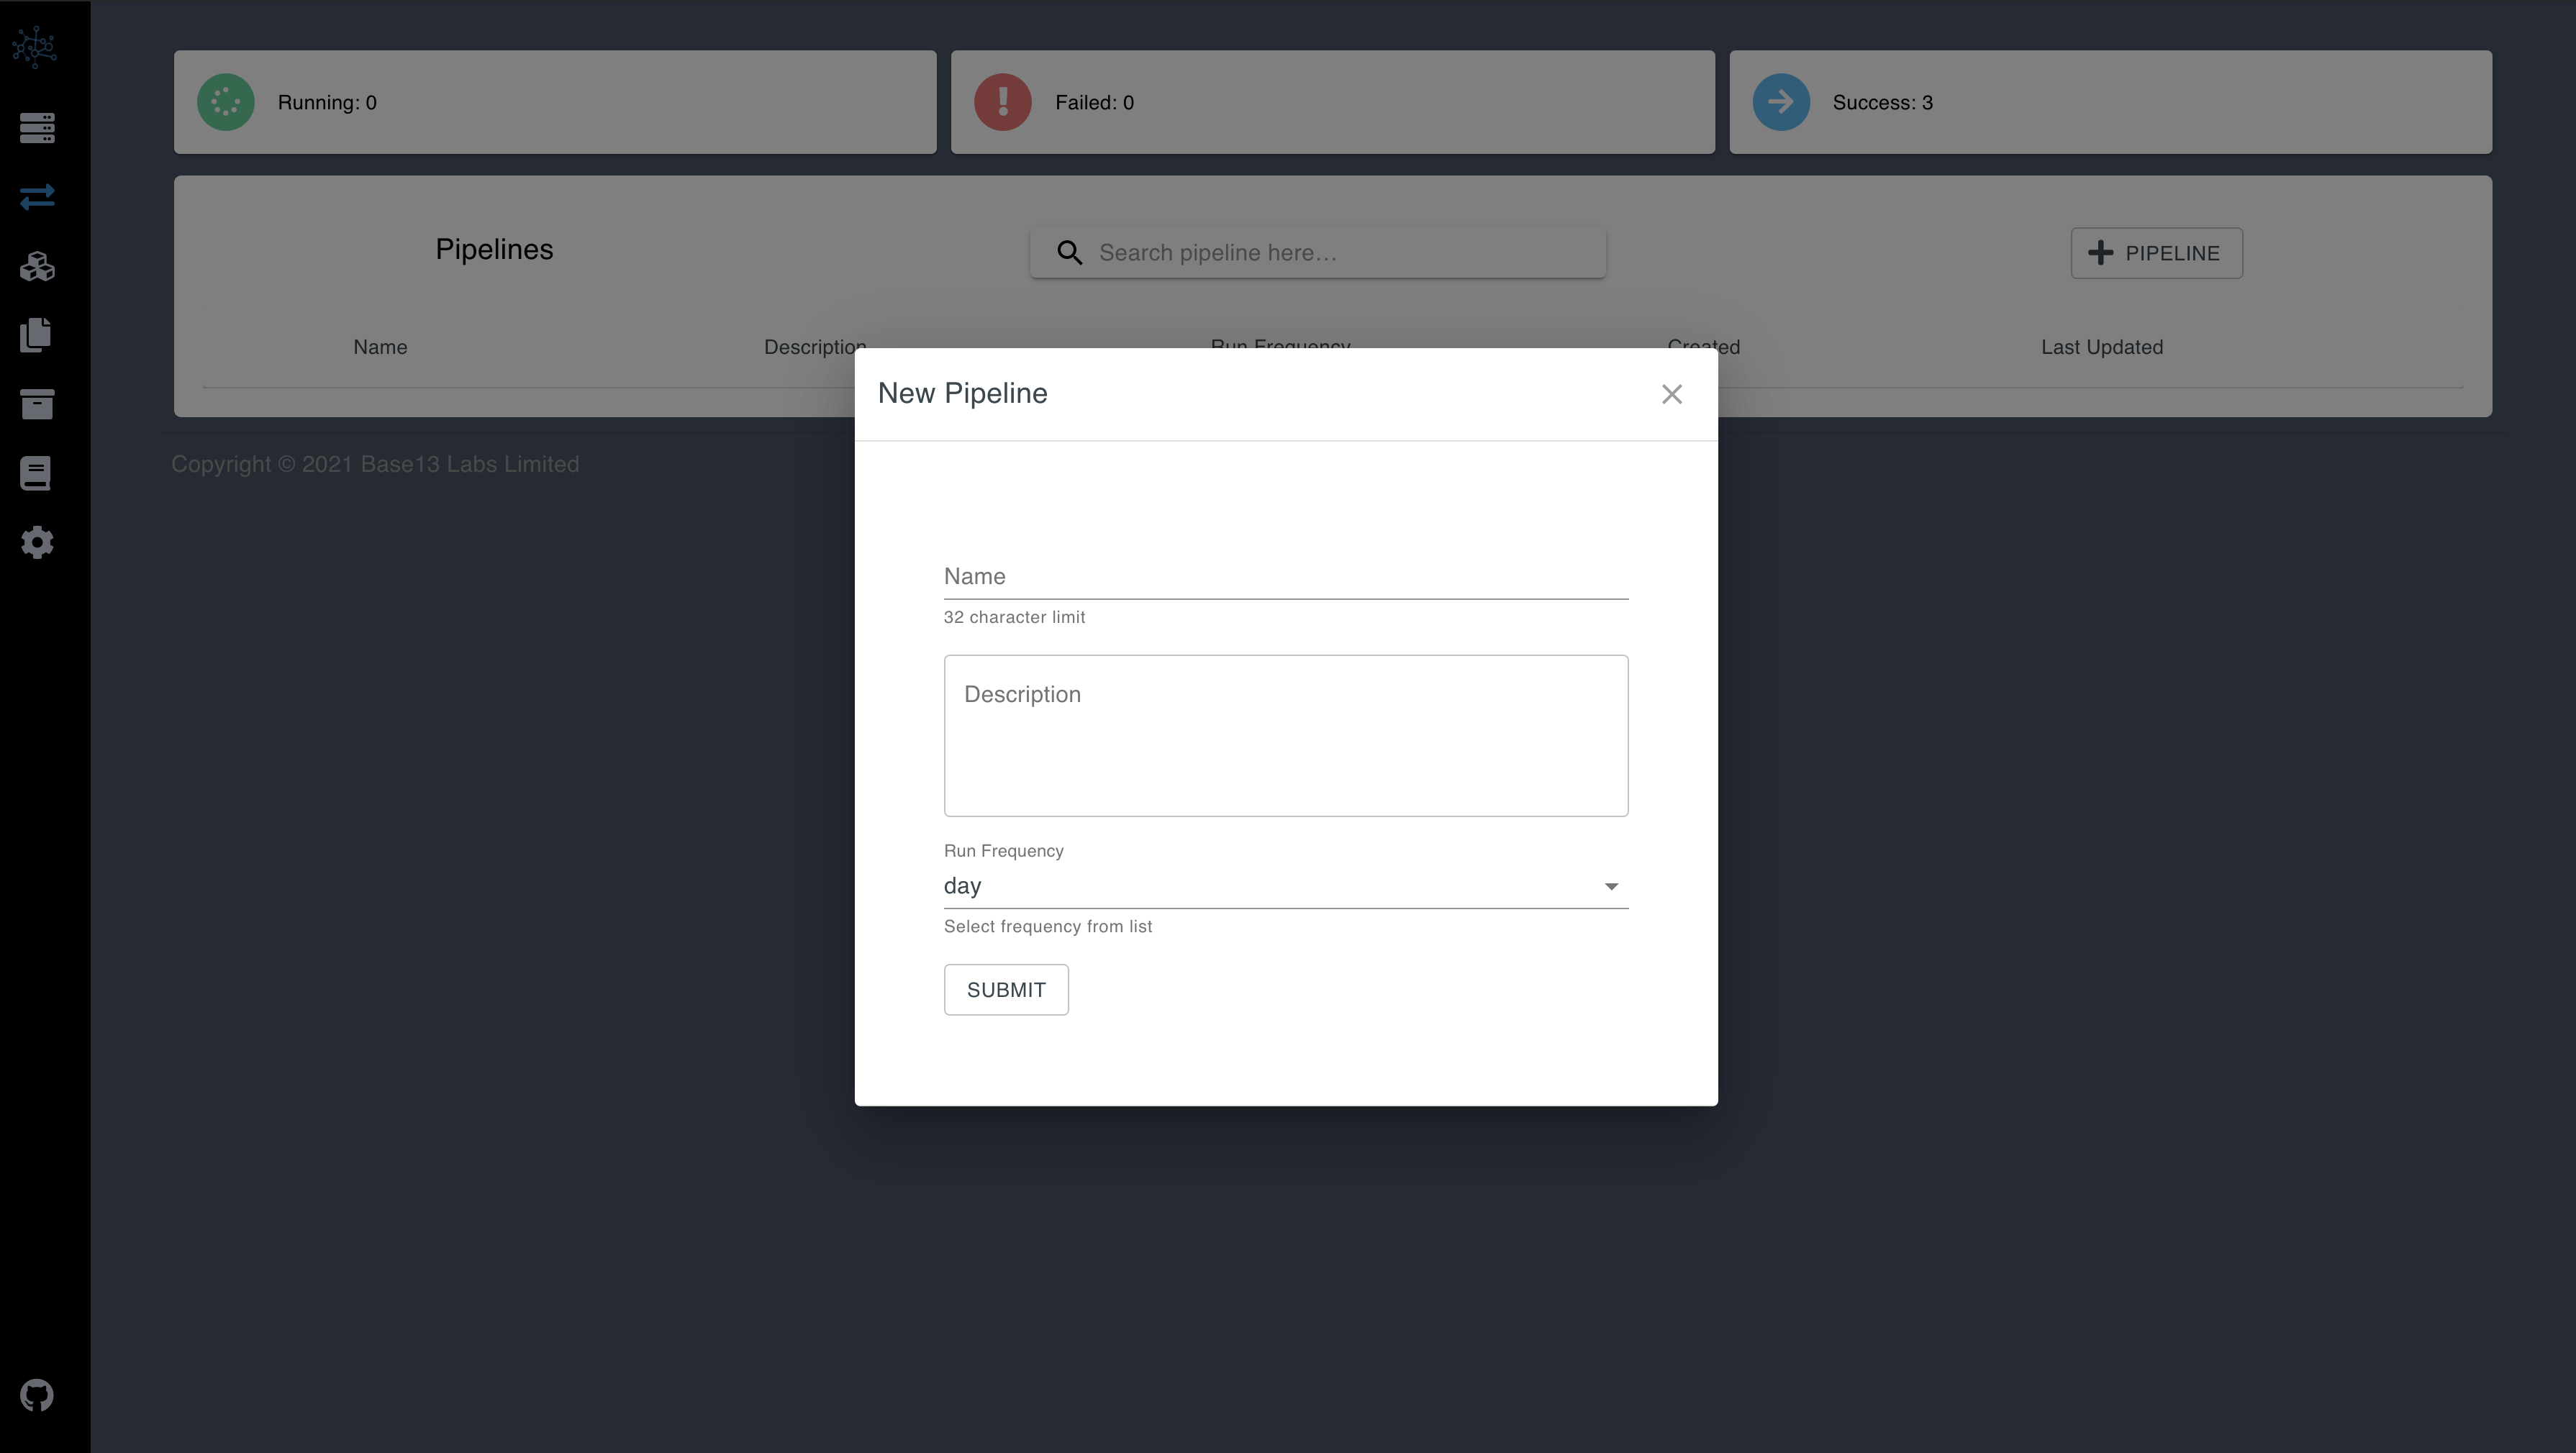The height and width of the screenshot is (1453, 2576).
Task: Click the Success: 3 label
Action: pos(1882,103)
